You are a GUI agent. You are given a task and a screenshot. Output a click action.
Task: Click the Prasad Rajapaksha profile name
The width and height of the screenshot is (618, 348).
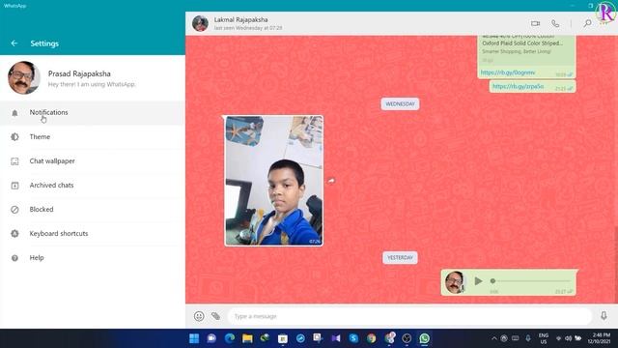coord(79,73)
